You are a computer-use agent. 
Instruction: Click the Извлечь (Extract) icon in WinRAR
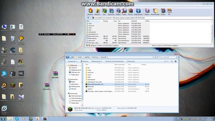click(x=97, y=12)
